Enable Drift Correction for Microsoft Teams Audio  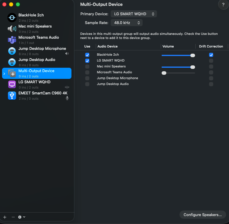[211, 72]
